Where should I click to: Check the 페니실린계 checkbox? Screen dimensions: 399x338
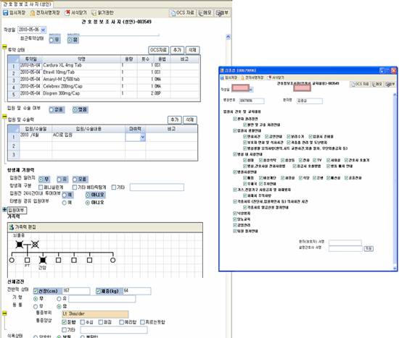click(x=41, y=187)
